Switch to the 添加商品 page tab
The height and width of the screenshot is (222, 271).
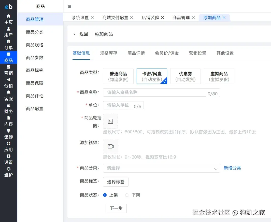[212, 17]
